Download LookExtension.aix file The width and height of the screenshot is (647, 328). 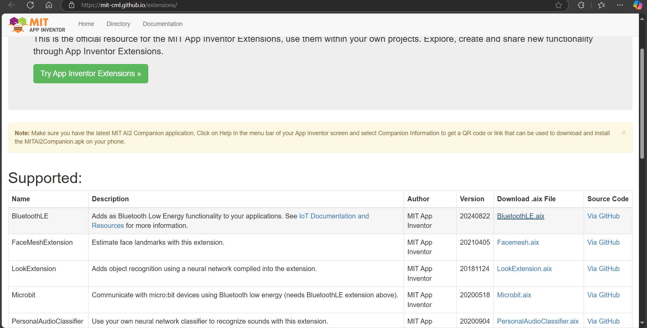(524, 269)
